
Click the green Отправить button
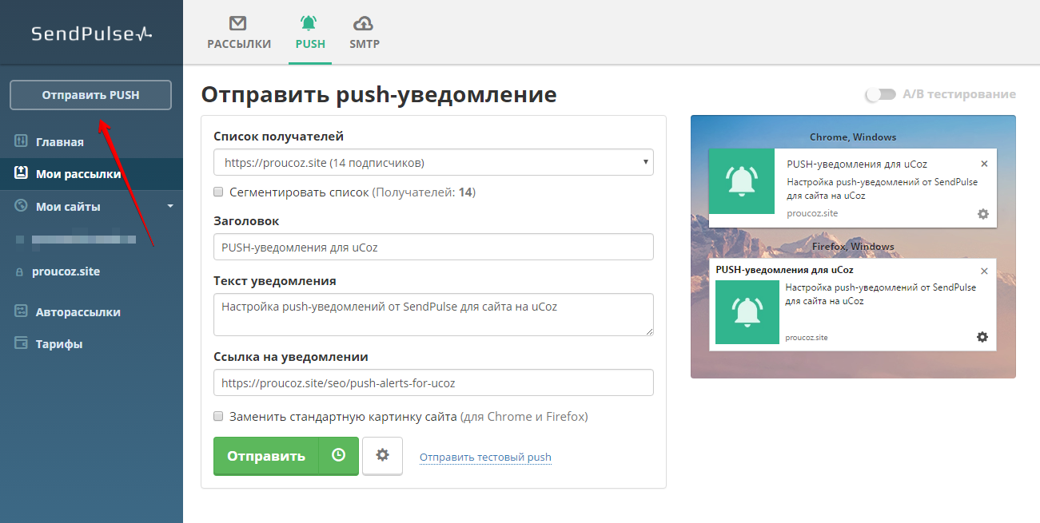266,456
